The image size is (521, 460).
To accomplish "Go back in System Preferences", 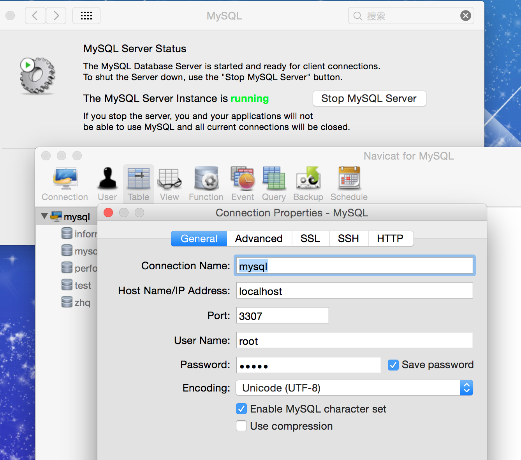I will (35, 16).
